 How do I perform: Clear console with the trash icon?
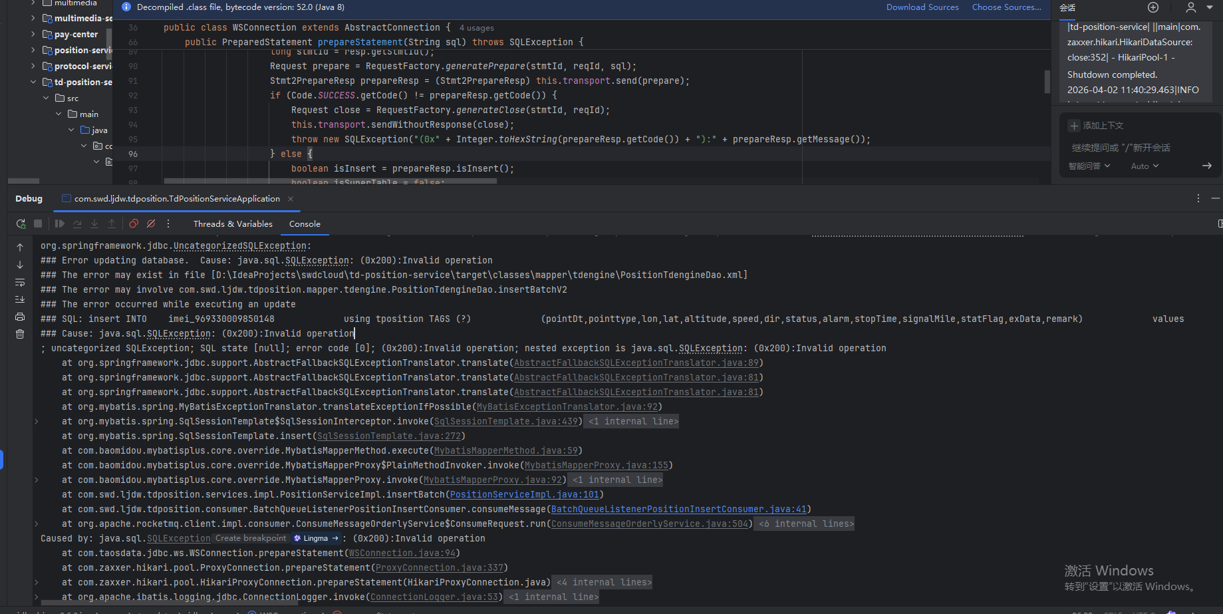click(20, 334)
